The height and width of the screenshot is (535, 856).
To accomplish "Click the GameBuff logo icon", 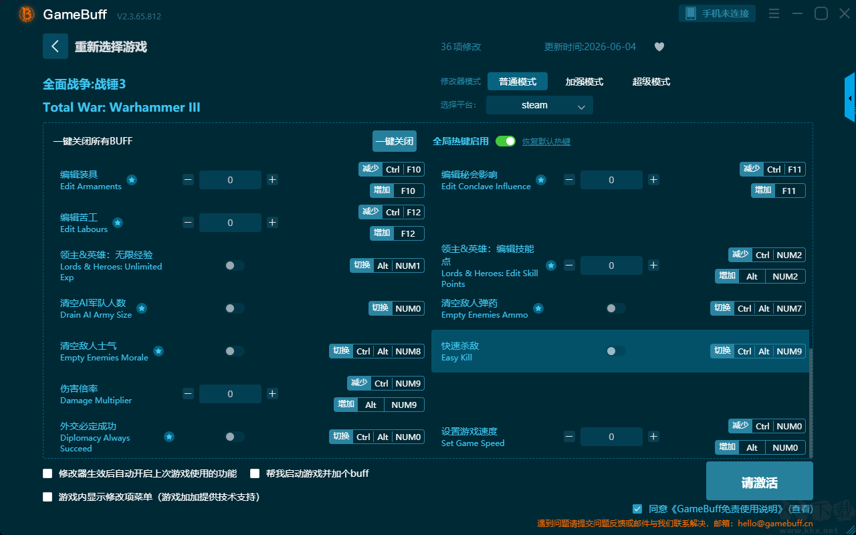I will pyautogui.click(x=26, y=14).
